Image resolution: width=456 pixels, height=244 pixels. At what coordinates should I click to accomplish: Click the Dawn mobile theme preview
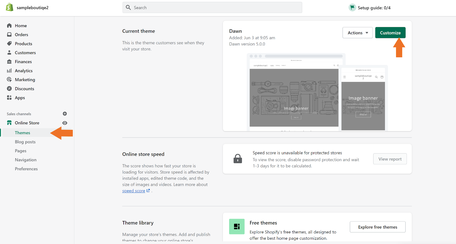[363, 98]
